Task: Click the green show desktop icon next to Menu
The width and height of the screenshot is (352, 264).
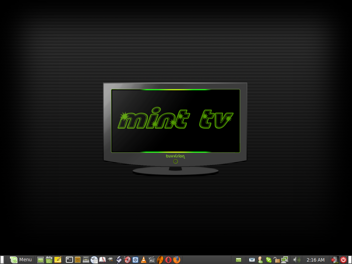Action: click(41, 260)
